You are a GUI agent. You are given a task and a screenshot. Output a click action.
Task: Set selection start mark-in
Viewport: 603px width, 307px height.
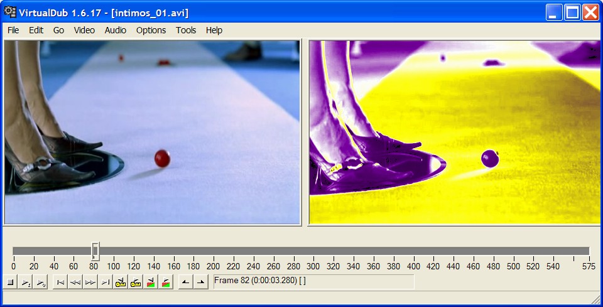(x=186, y=283)
